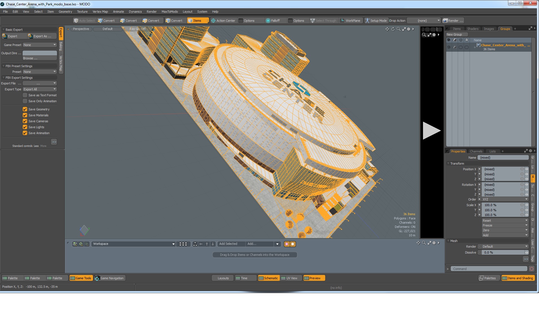Open the Game Preset dropdown
The image size is (539, 327).
tap(40, 45)
